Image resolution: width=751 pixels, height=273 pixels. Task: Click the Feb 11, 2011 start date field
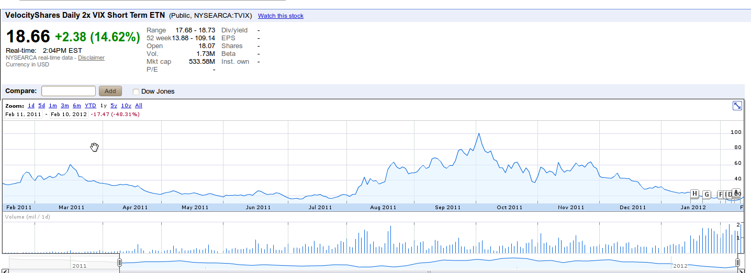tap(23, 114)
